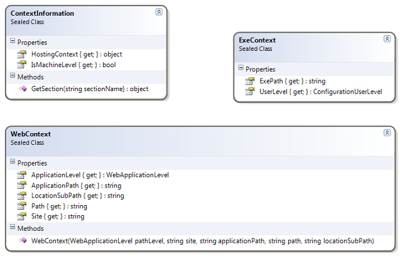Click Properties header label in WebContext
The height and width of the screenshot is (256, 400).
pos(32,163)
